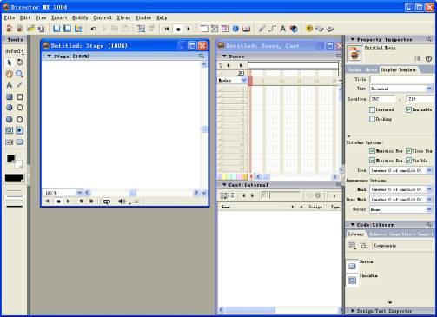Open the Xtras menu
The image size is (437, 317).
(x=123, y=17)
